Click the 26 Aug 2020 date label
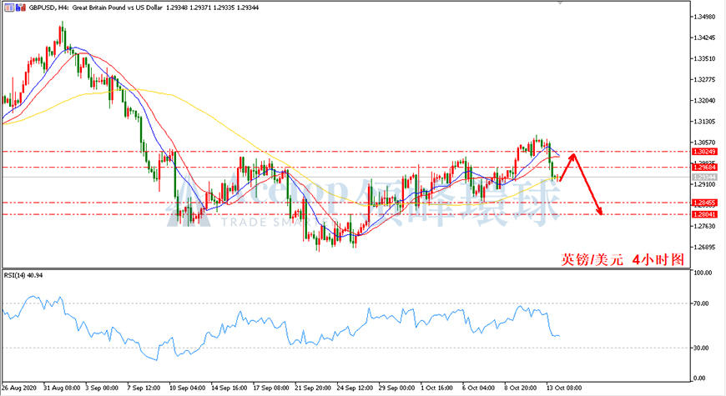726x396 pixels. (19, 388)
